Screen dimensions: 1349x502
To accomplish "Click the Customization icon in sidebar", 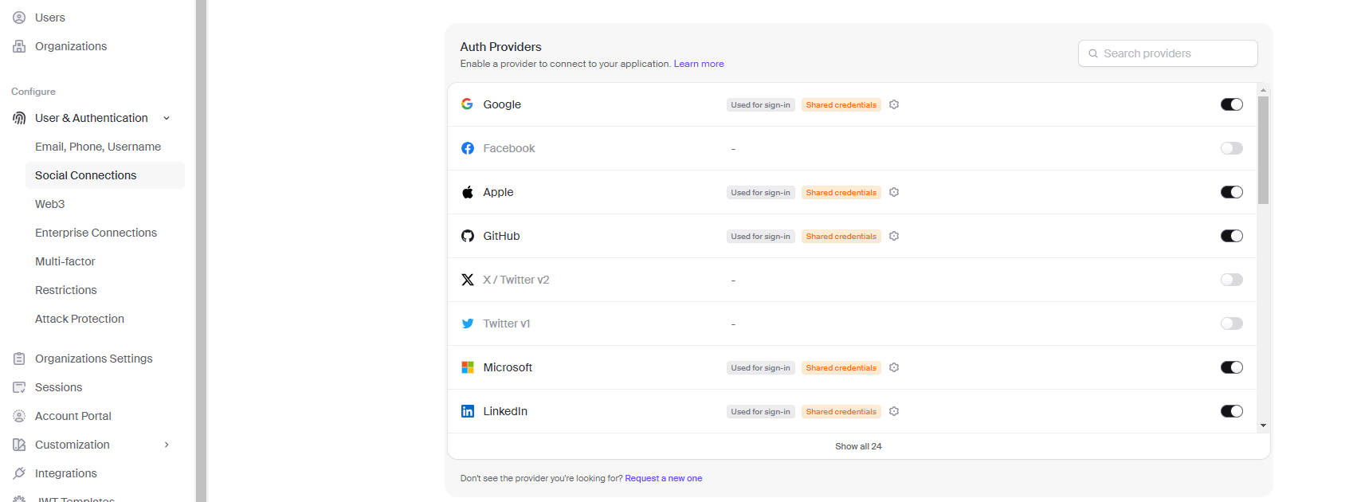I will 19,445.
